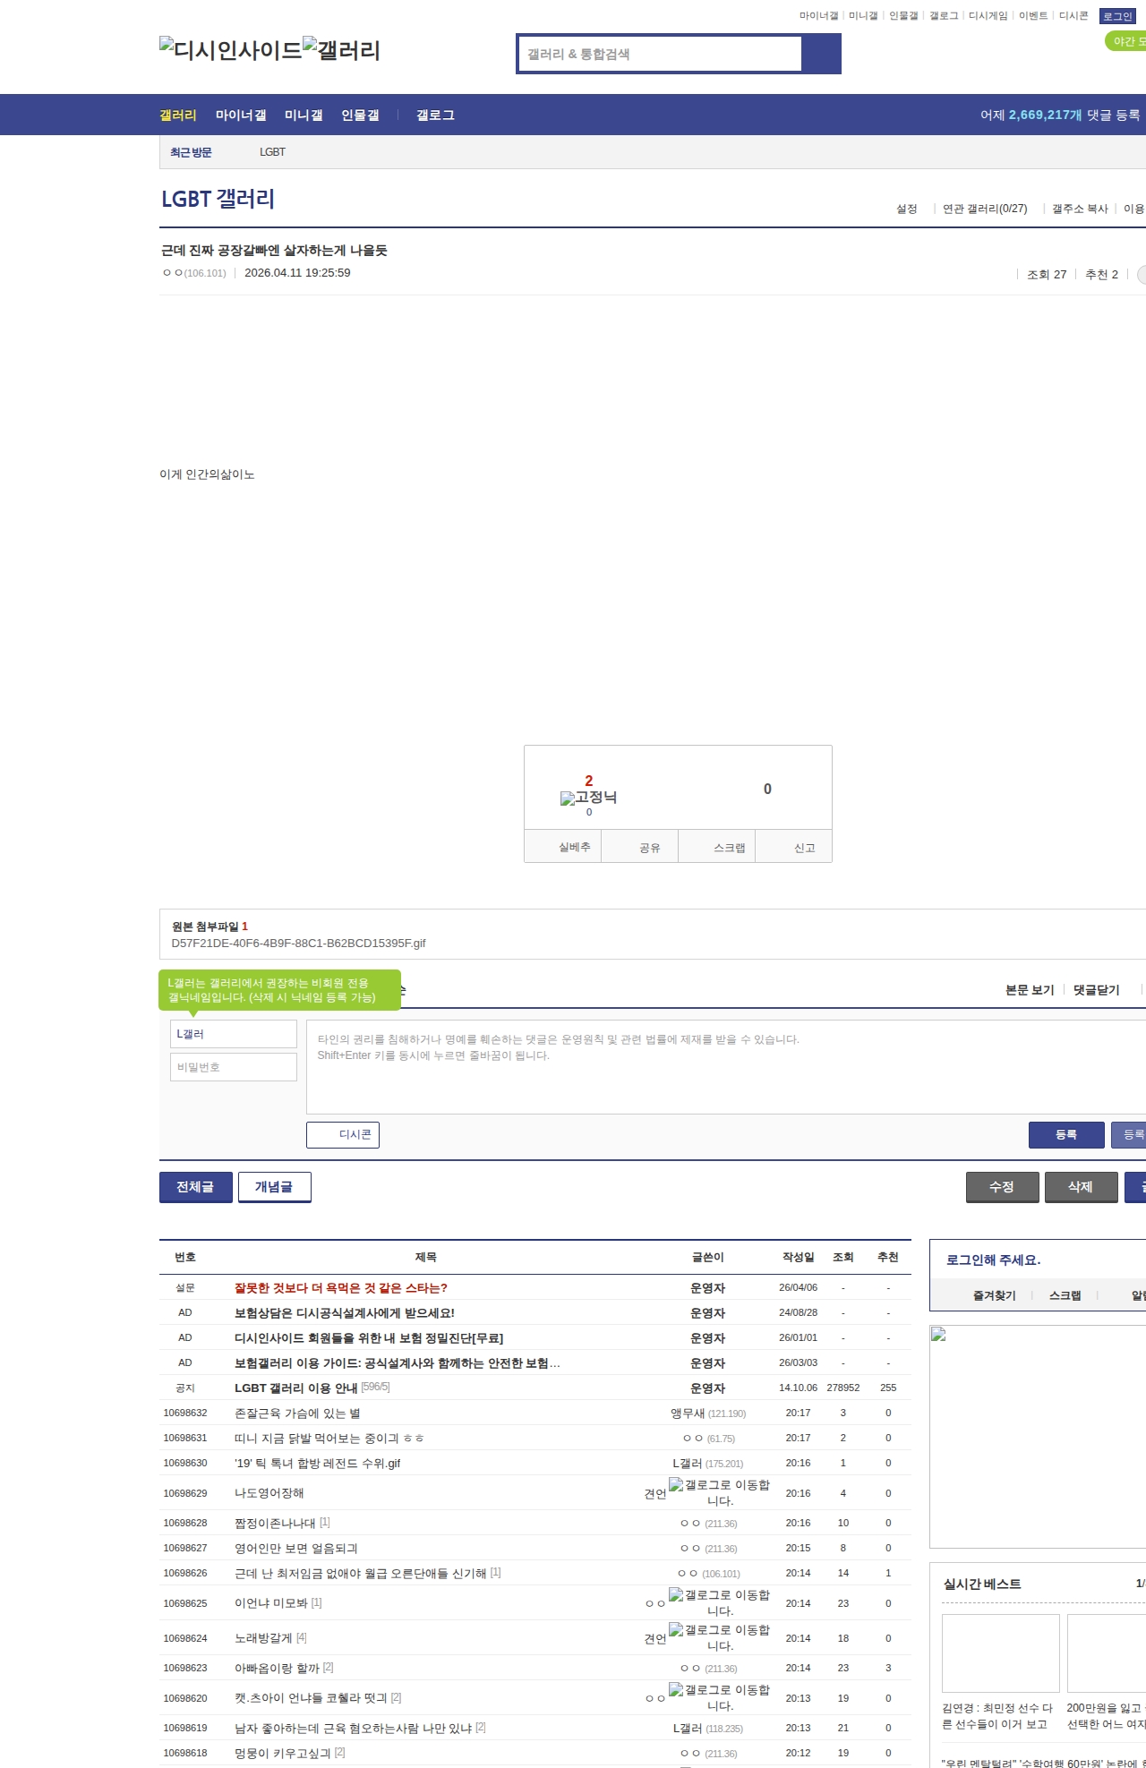Open the 디시콘 picker button
Screen dimensions: 1146x1768
pos(343,1135)
